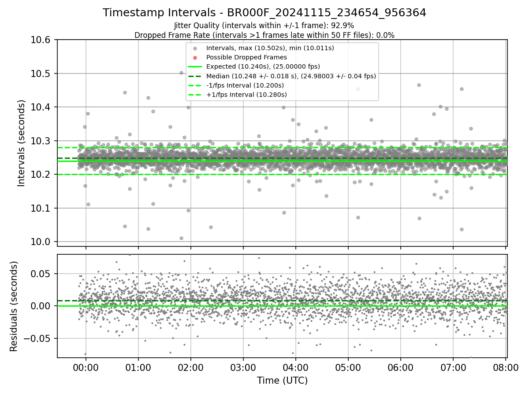Click the 07:00 time tick label
The image size is (529, 396).
coord(453,367)
